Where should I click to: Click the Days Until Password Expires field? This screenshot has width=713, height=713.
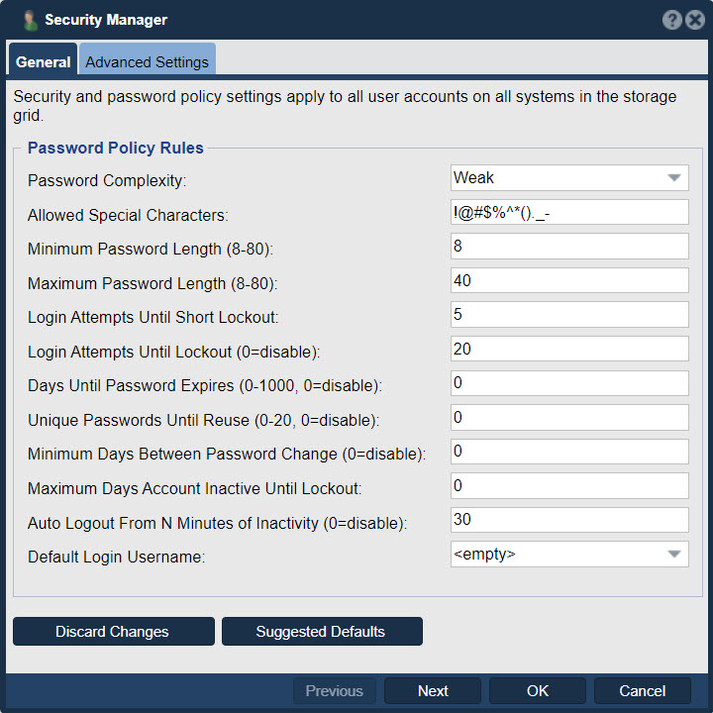coord(569,383)
